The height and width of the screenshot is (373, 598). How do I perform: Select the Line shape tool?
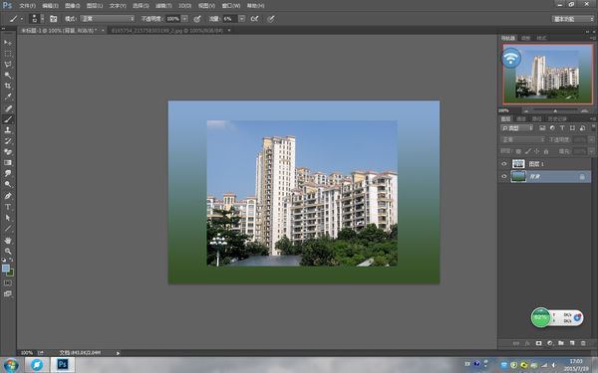point(8,229)
